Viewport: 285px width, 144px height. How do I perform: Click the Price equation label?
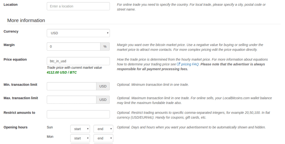point(15,59)
